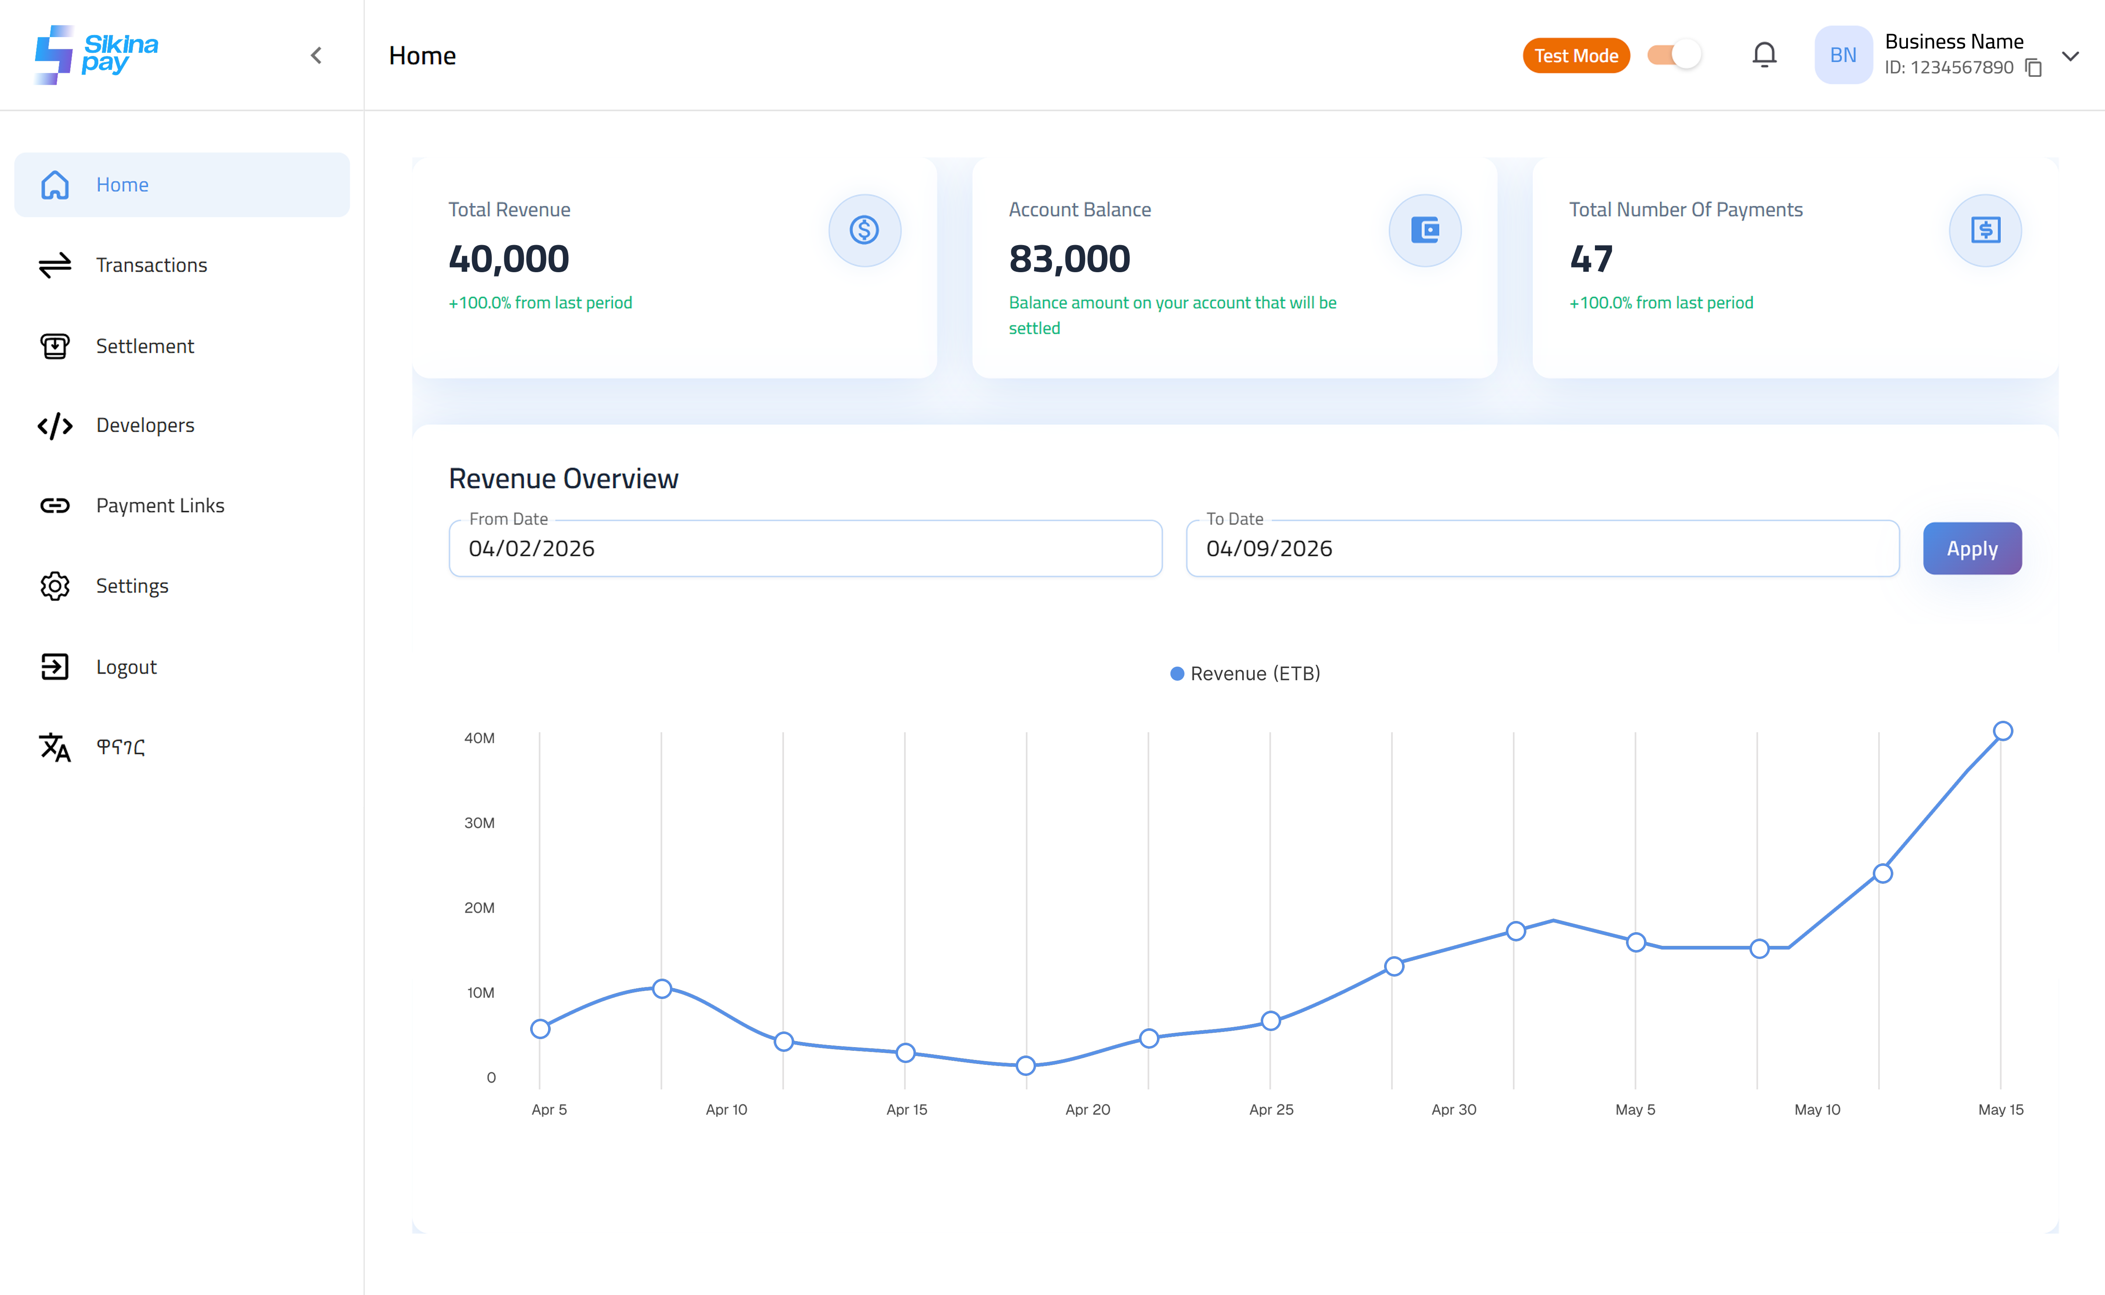Image resolution: width=2105 pixels, height=1295 pixels.
Task: Click the Total Revenue dollar coin icon
Action: coord(864,230)
